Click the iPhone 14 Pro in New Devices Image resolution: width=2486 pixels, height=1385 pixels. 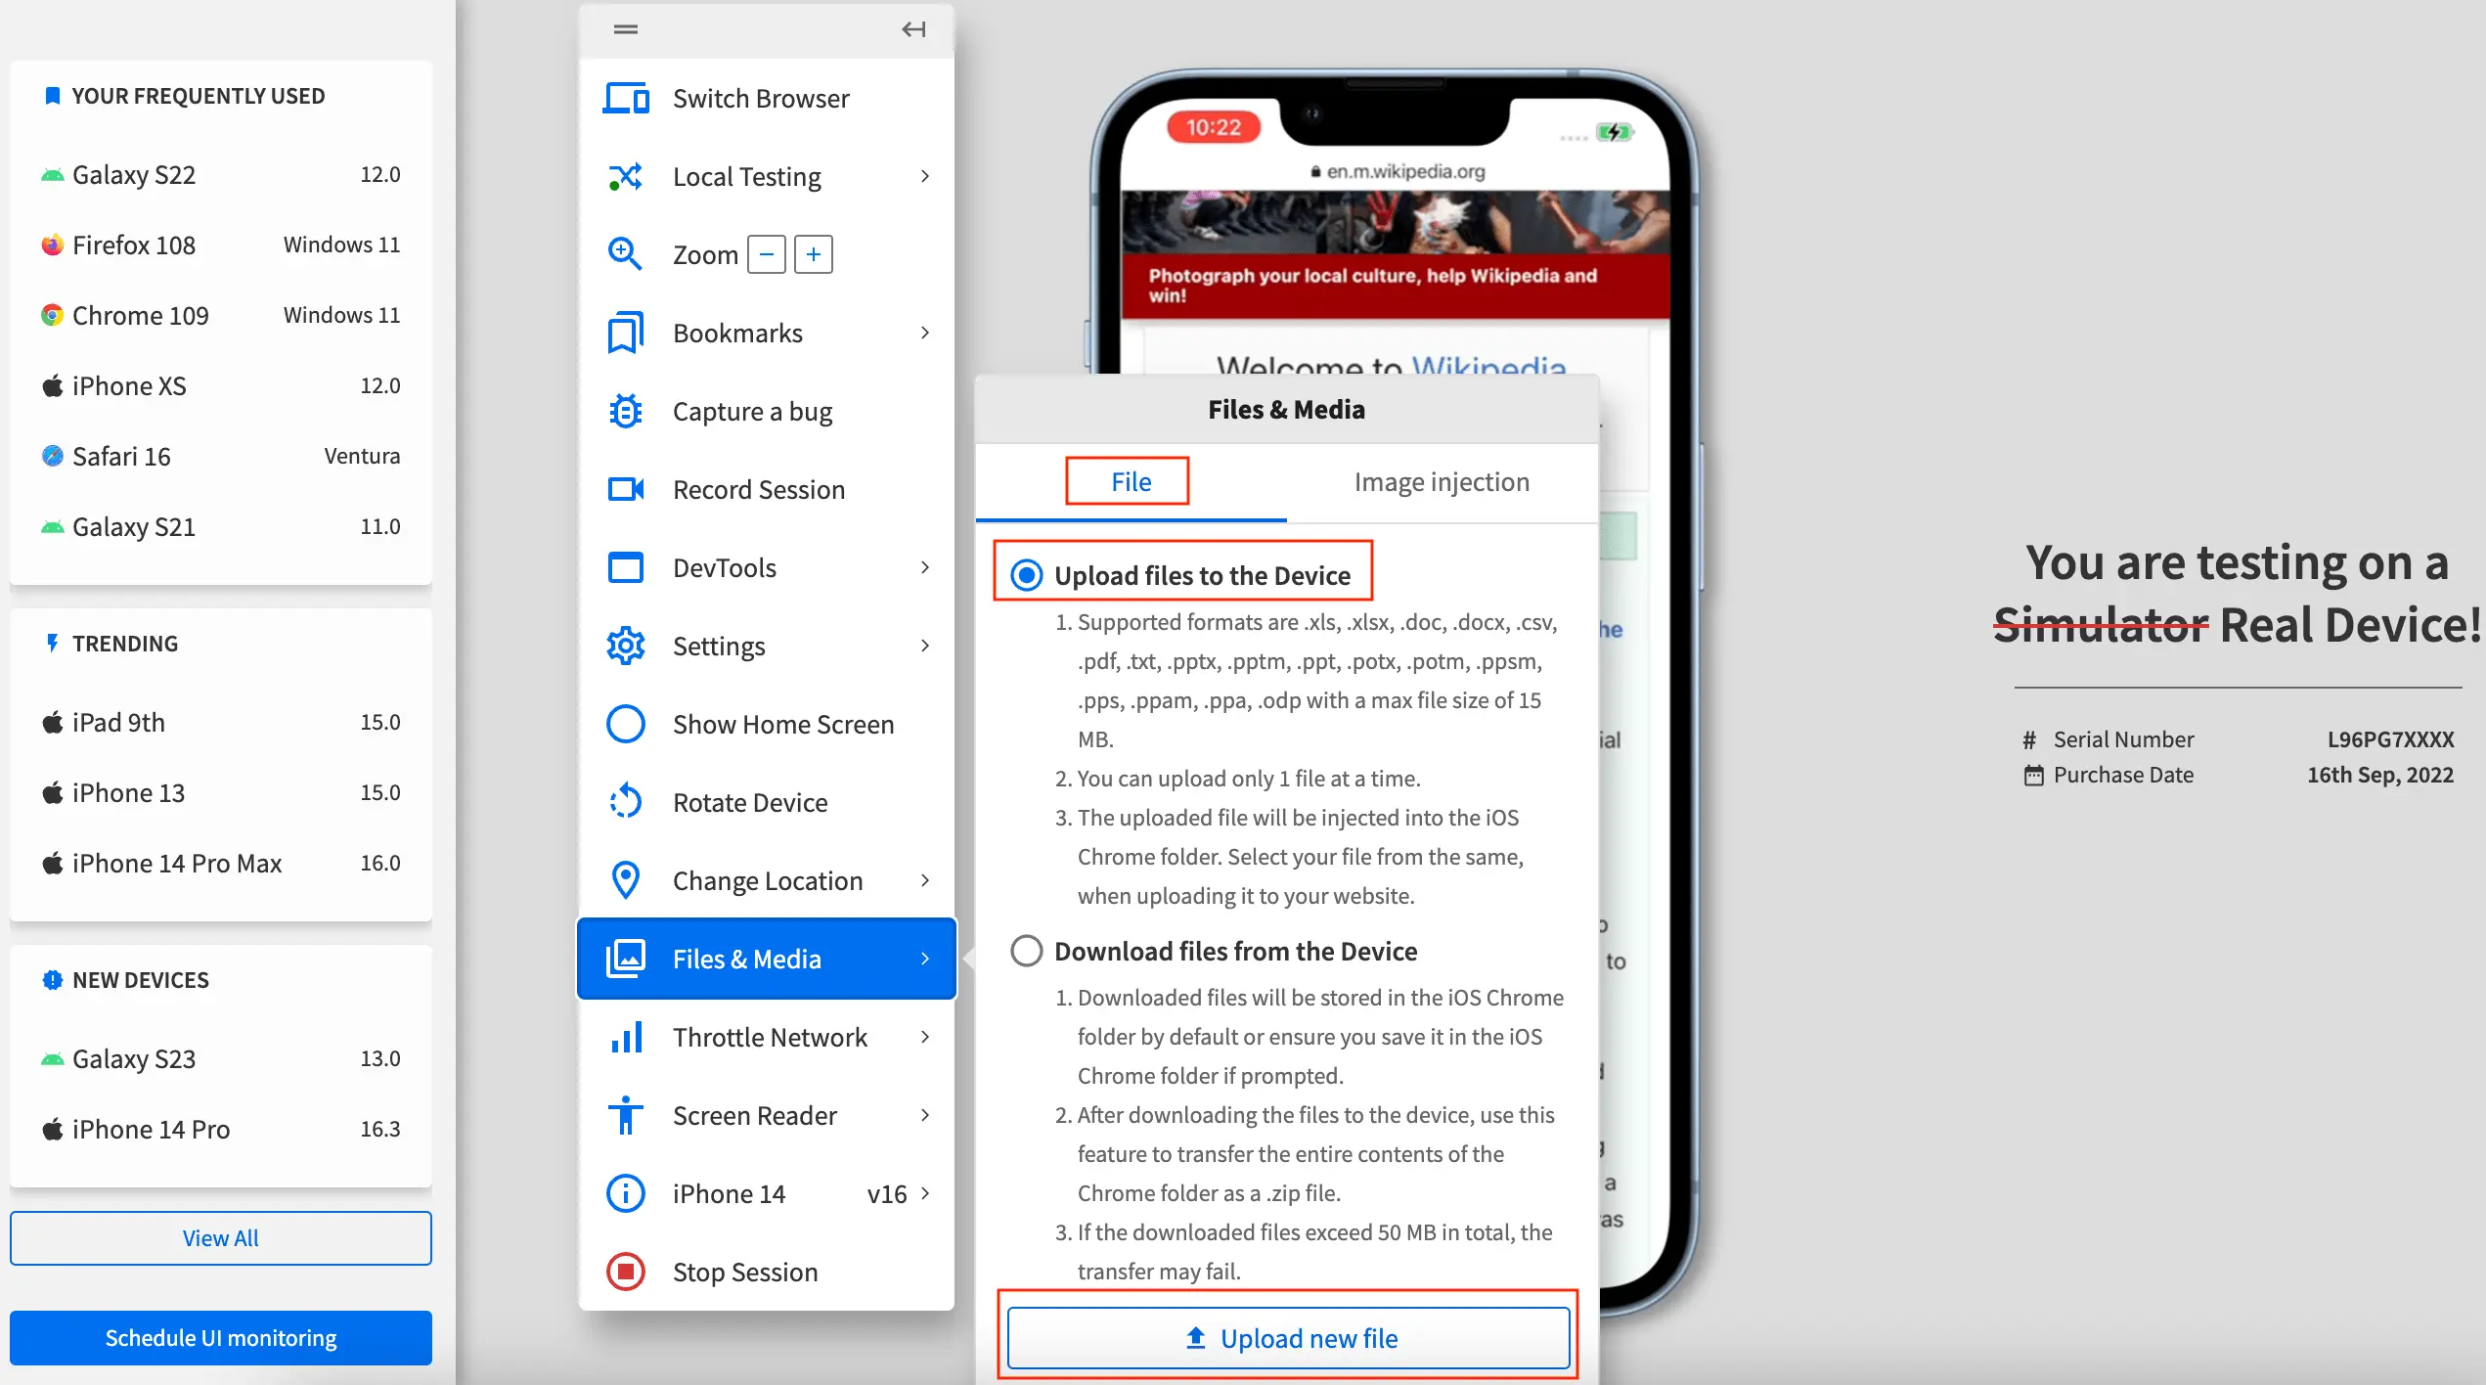152,1128
